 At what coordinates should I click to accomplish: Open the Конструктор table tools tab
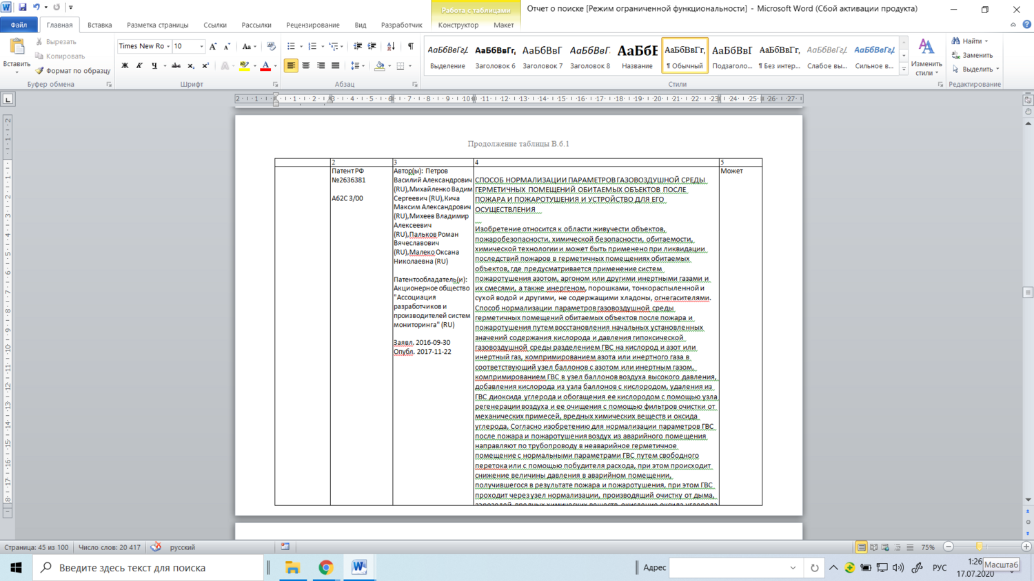[458, 25]
